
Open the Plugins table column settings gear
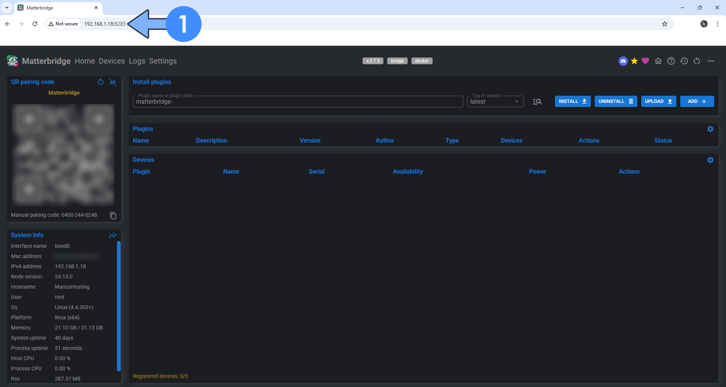pyautogui.click(x=710, y=129)
